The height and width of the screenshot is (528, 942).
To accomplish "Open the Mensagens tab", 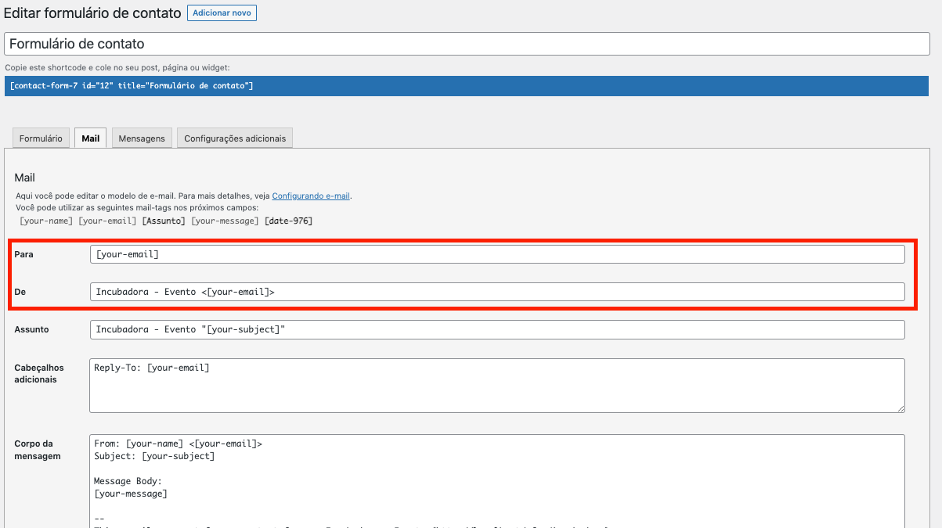I will click(142, 138).
